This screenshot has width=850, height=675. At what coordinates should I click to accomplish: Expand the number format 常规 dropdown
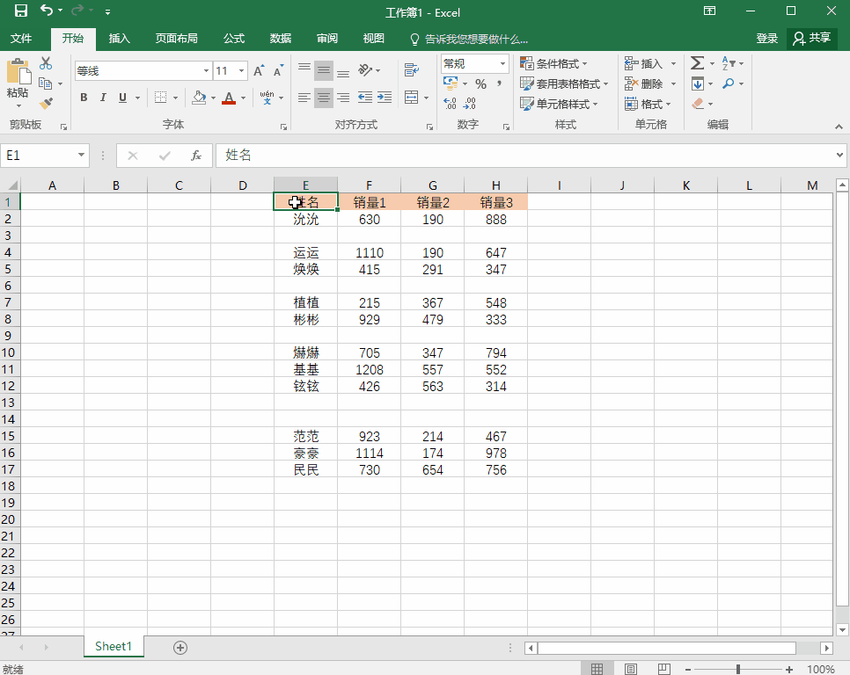(x=503, y=64)
